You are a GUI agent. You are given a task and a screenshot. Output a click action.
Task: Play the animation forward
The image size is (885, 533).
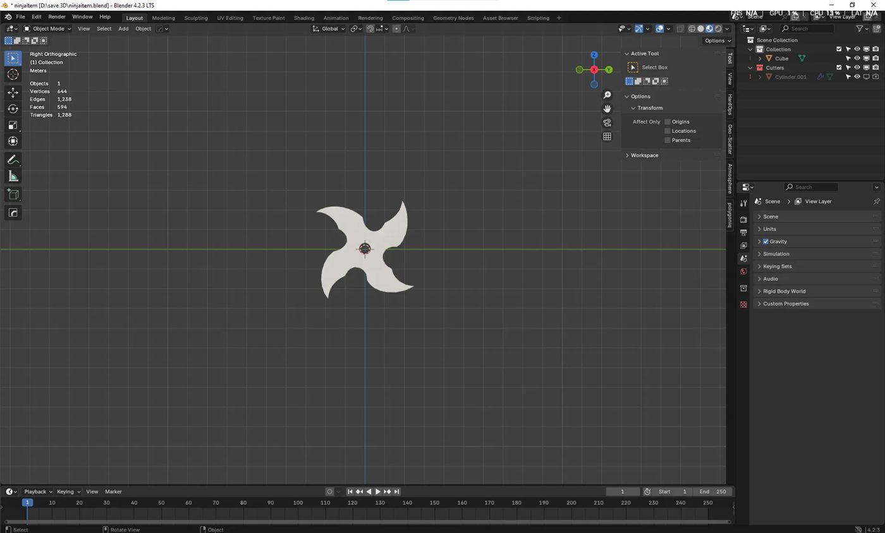click(378, 492)
